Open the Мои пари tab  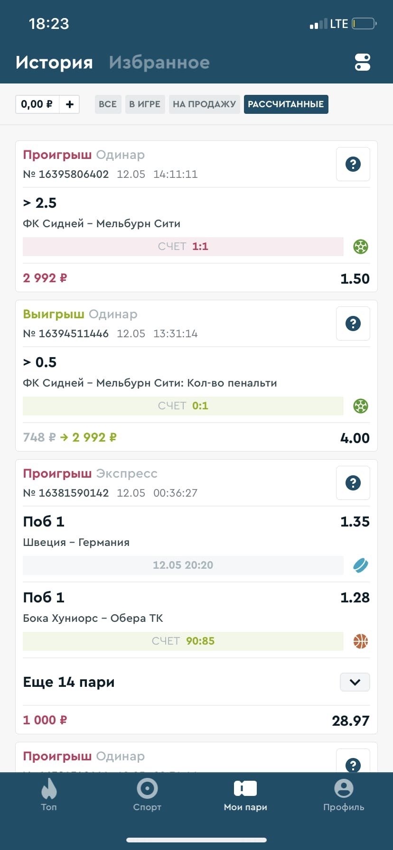coord(245,794)
